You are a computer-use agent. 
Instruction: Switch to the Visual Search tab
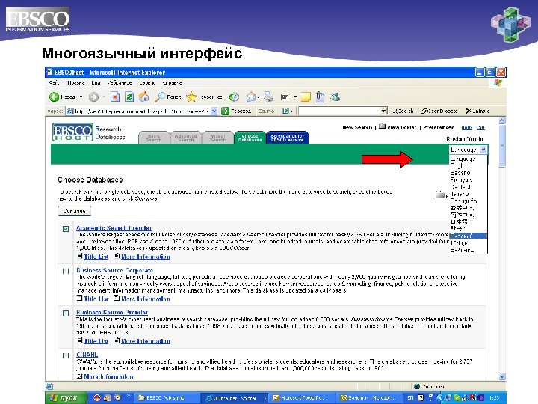pos(217,138)
